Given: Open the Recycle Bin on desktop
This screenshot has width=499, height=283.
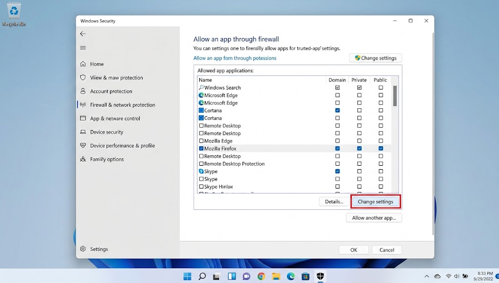Looking at the screenshot, I should (x=14, y=14).
